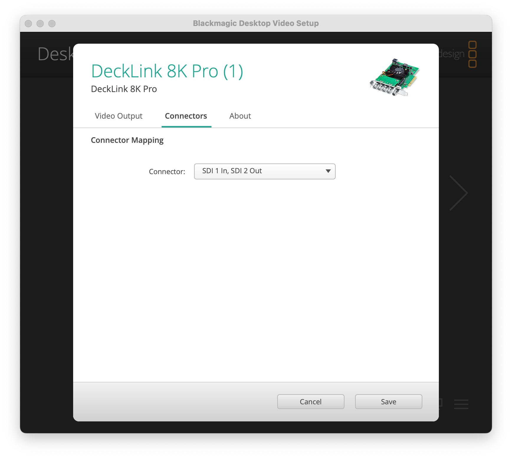Minimize the Desktop Video Setup window

[x=40, y=23]
